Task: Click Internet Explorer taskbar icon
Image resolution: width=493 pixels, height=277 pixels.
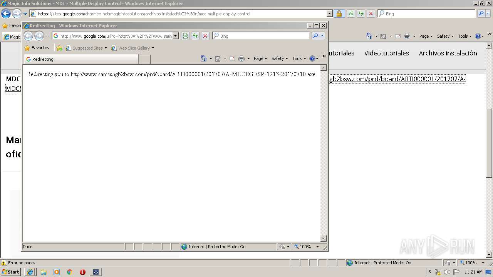Action: (30, 272)
